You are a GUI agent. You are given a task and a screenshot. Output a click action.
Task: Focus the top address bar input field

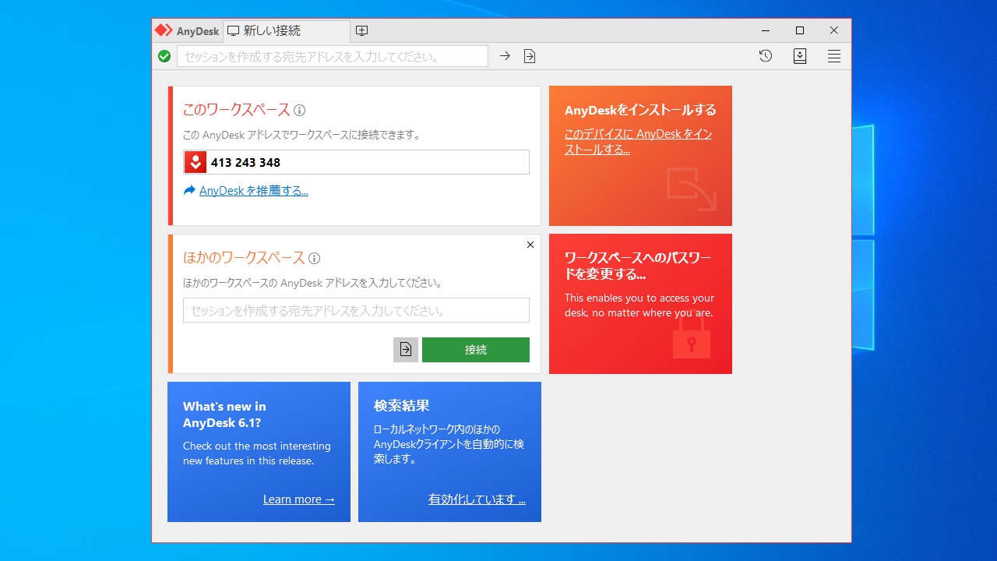[333, 56]
